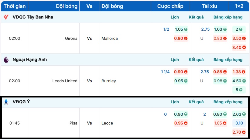Select the 1×2 column header
Image resolution: width=250 pixels, height=140 pixels.
239,6
